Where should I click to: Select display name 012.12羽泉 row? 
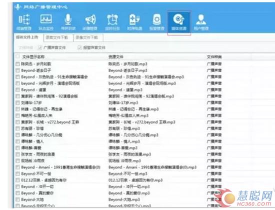pos(43,180)
